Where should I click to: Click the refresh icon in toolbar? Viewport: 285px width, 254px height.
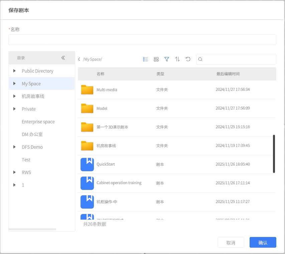[188, 59]
